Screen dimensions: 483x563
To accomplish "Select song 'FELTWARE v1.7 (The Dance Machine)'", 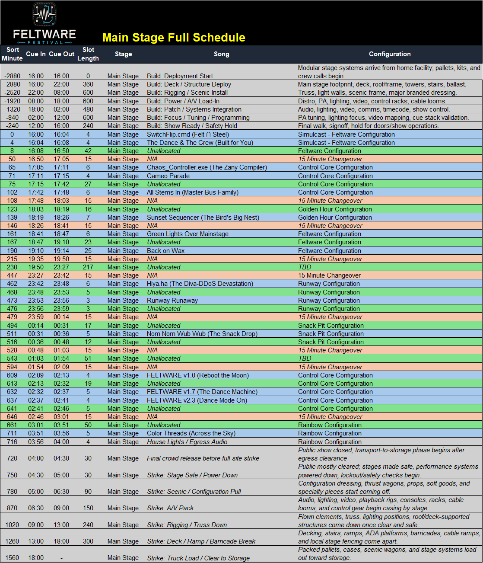I will [x=202, y=392].
